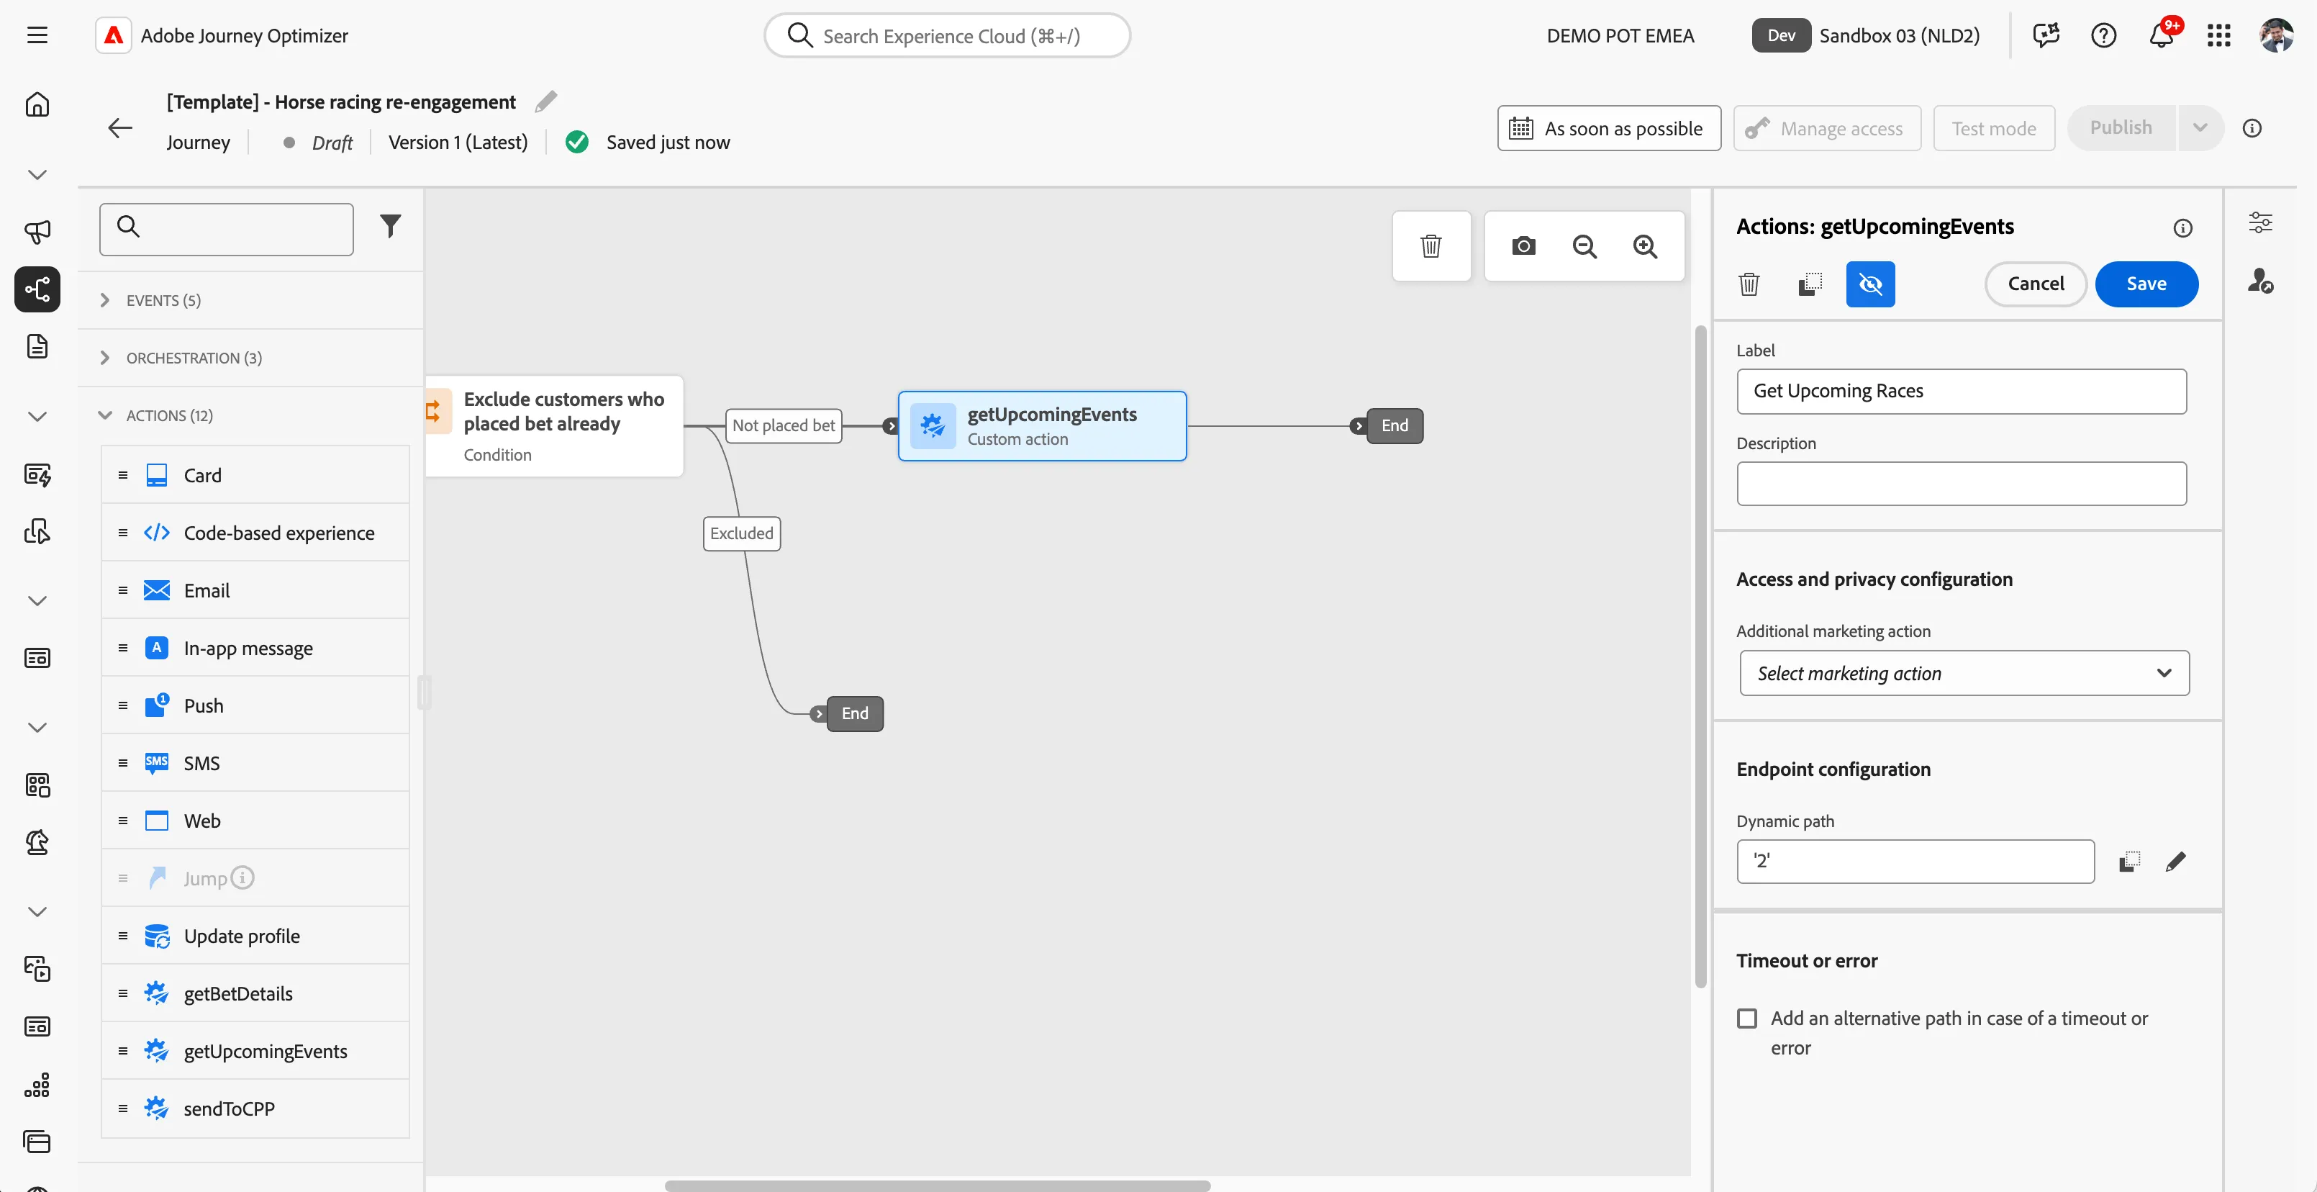Check alternative path for timeout or error
The height and width of the screenshot is (1192, 2317).
[1747, 1019]
